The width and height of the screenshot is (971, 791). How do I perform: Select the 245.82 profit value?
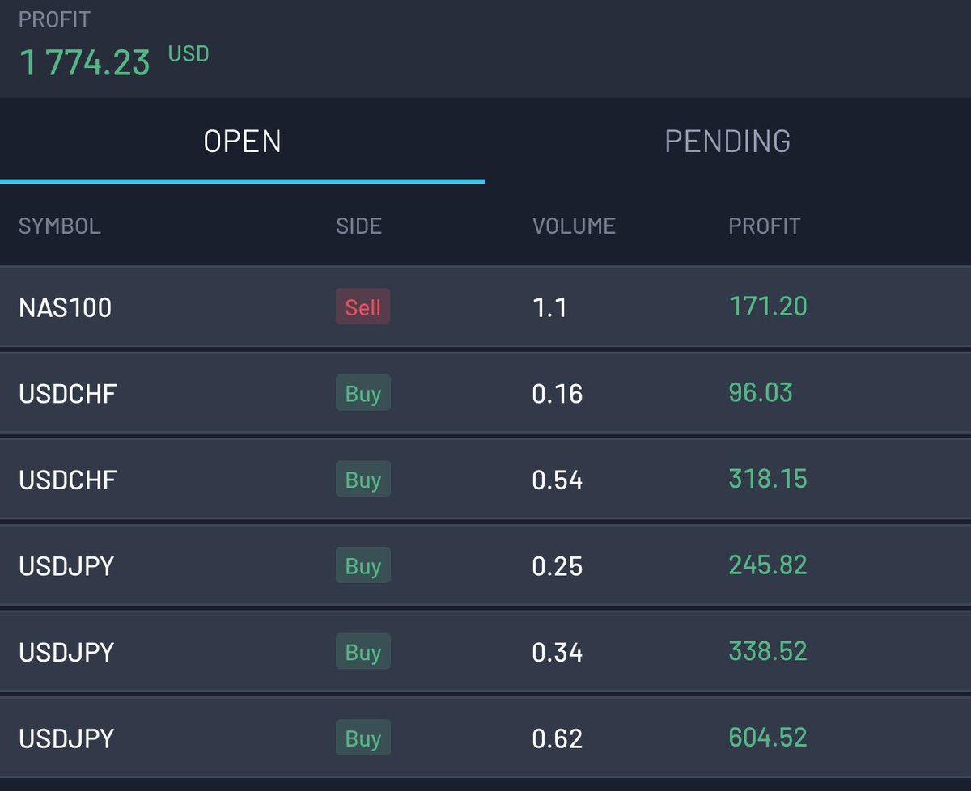pos(768,565)
